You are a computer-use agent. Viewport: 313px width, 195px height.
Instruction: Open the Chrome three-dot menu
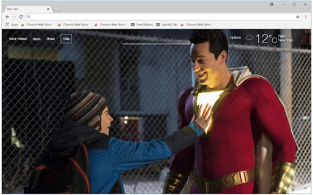coord(306,17)
